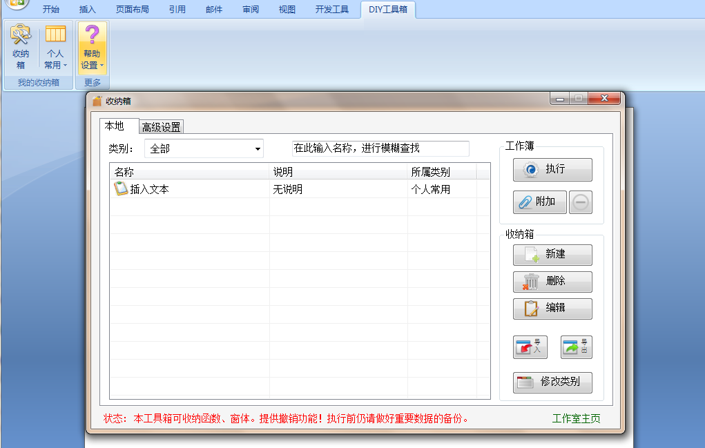Click the 修改类别 button

[552, 382]
